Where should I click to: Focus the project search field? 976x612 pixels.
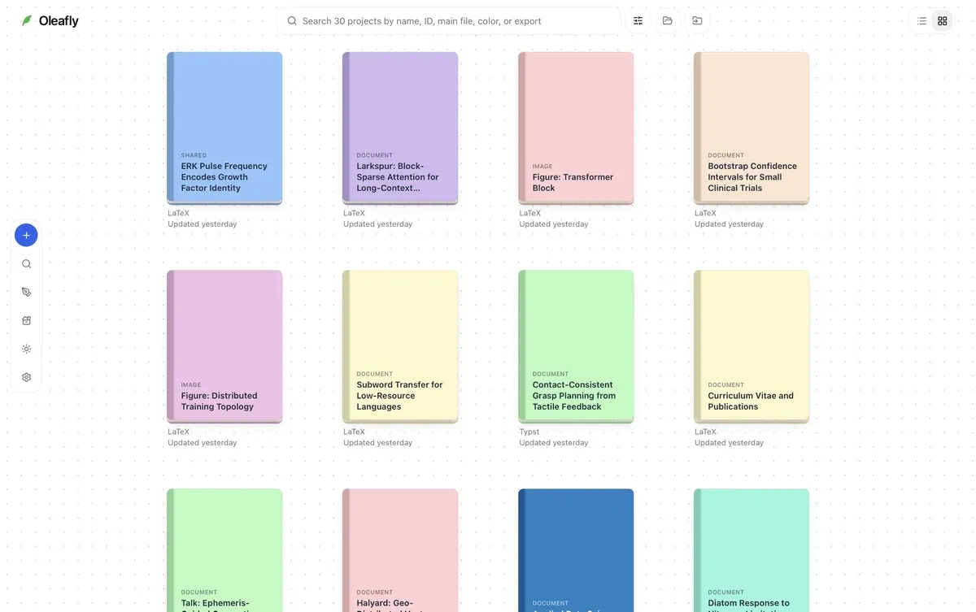pos(449,21)
